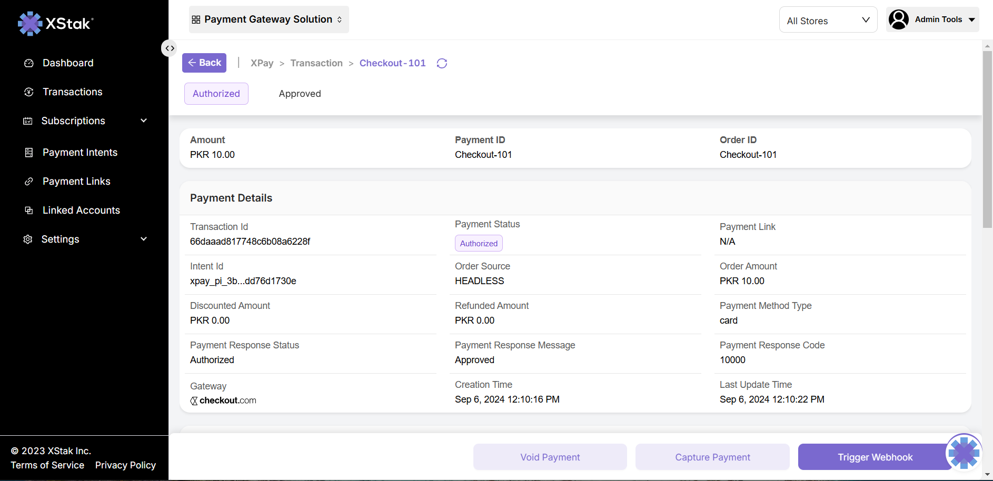This screenshot has height=481, width=993.
Task: Click the Payment Intents document icon
Action: coord(29,153)
